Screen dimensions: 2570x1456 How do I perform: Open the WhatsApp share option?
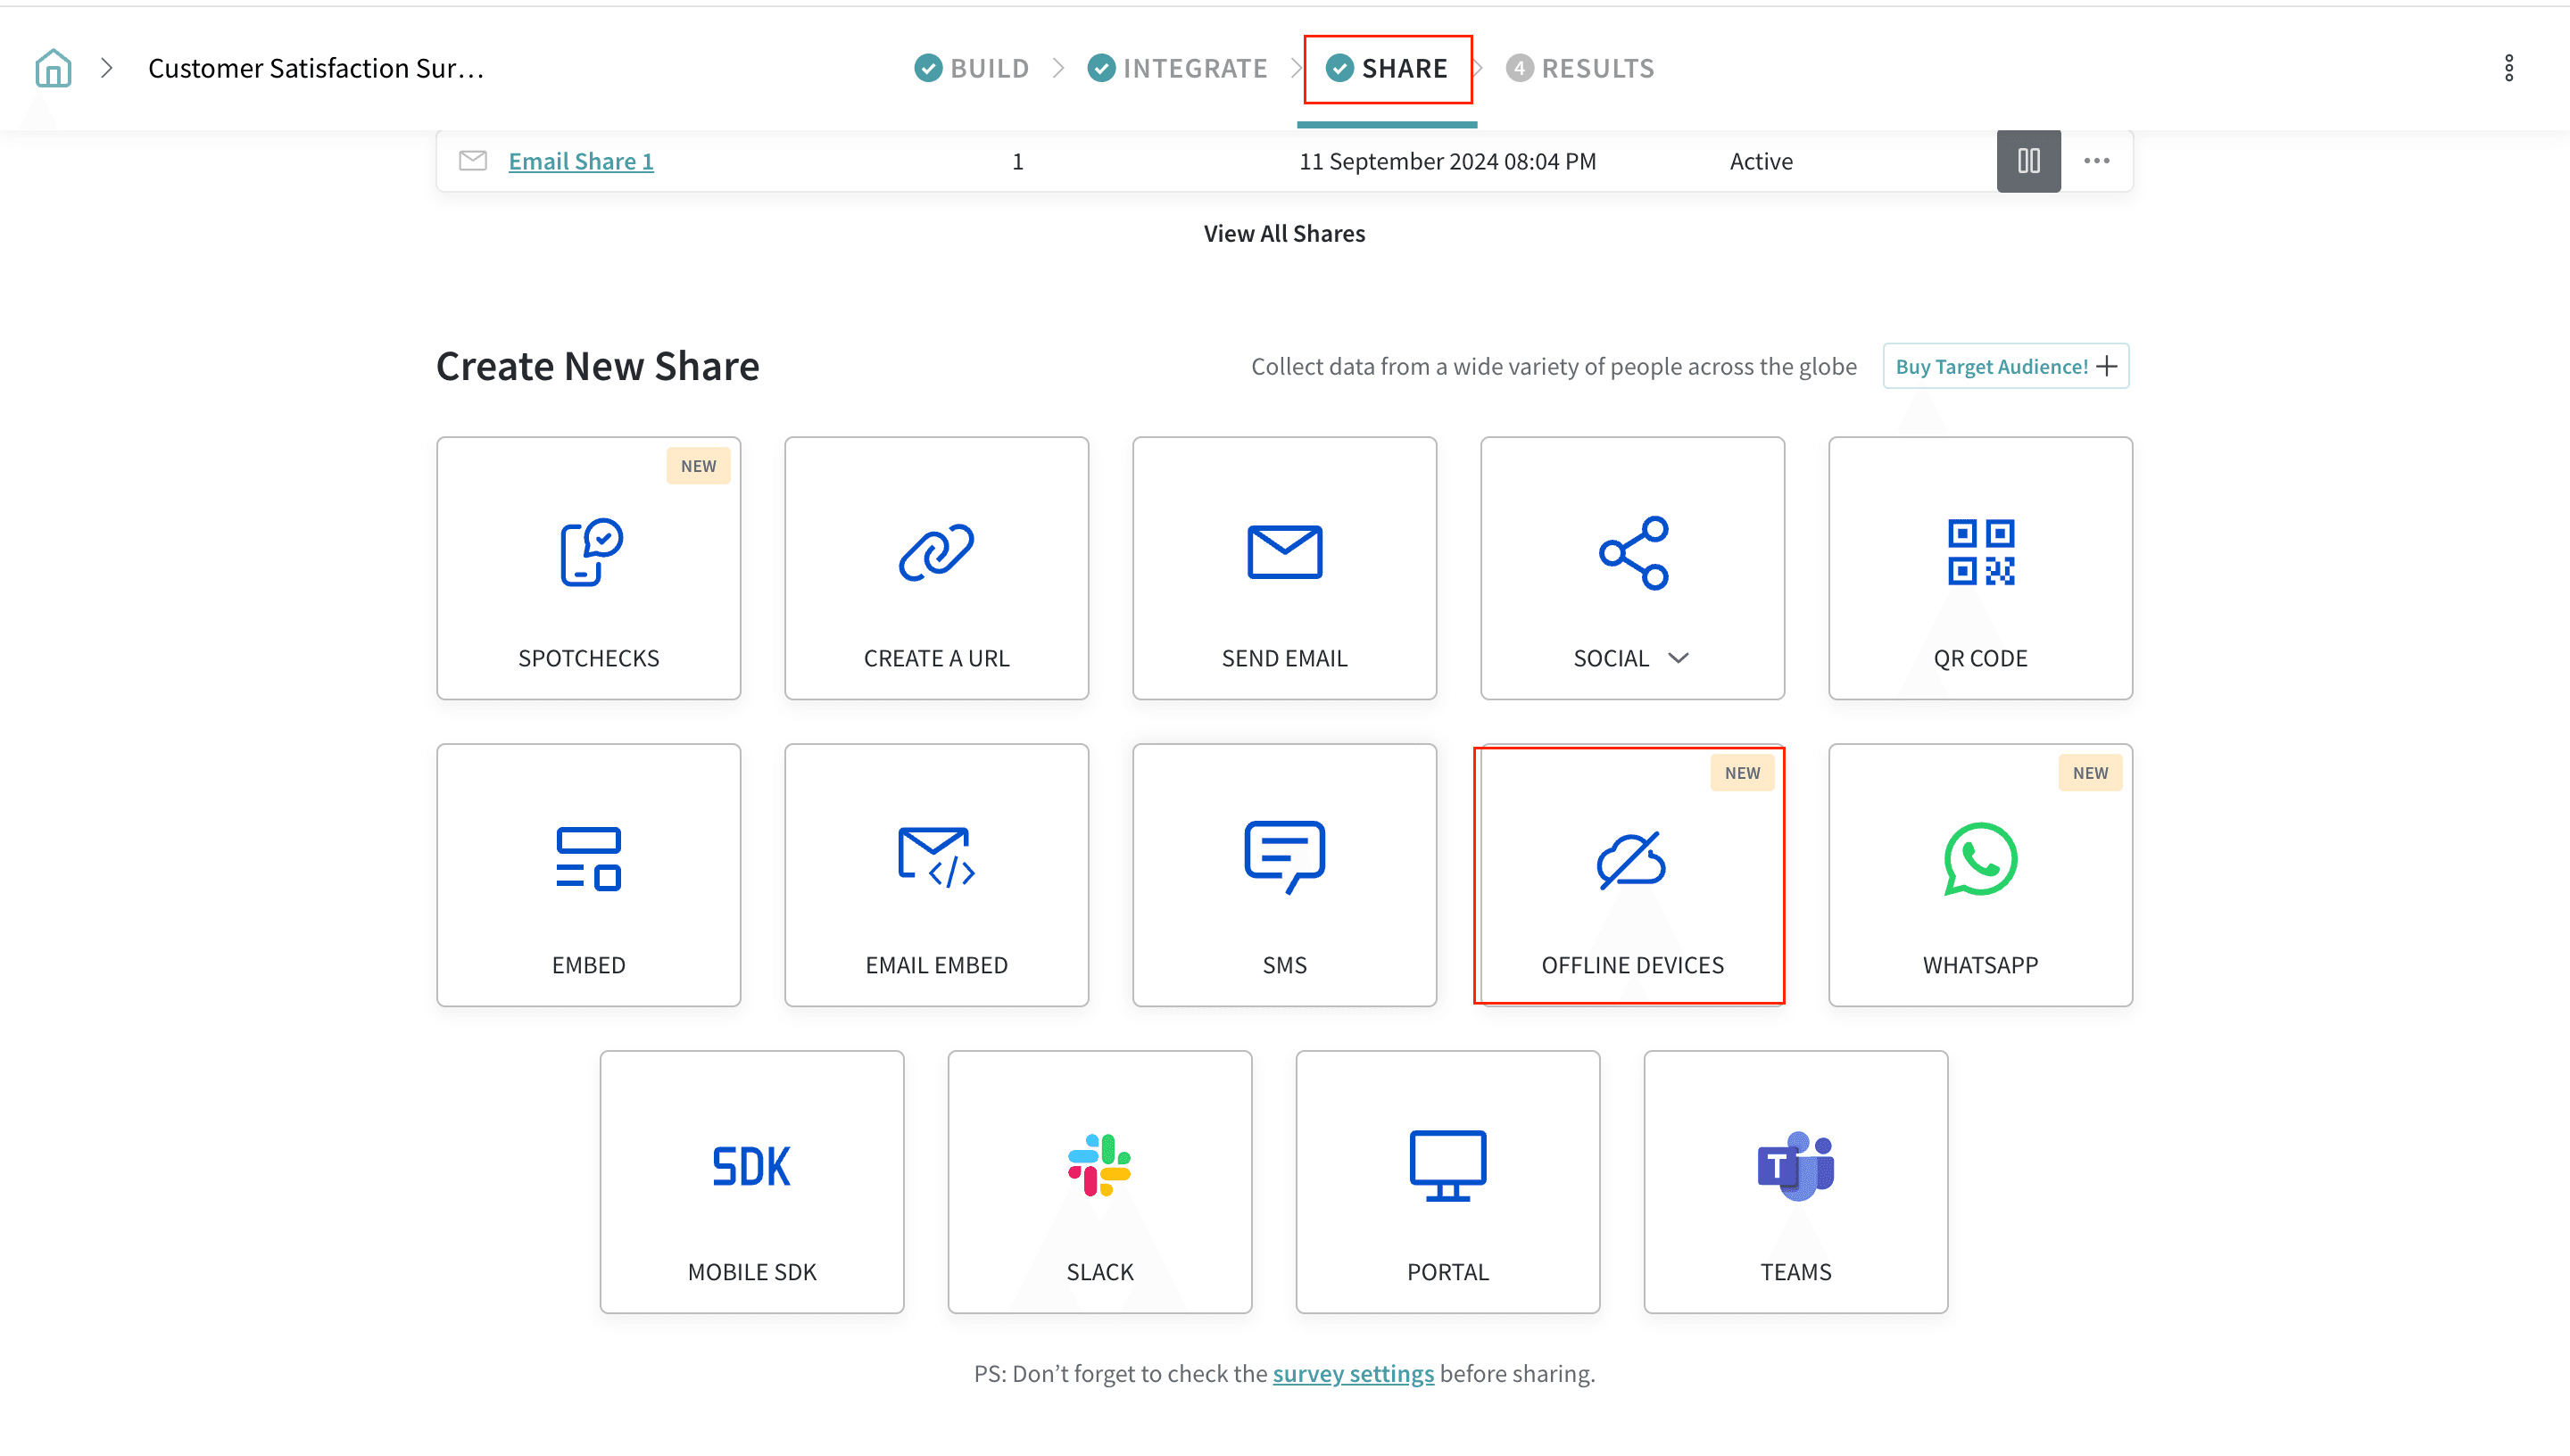point(1980,875)
